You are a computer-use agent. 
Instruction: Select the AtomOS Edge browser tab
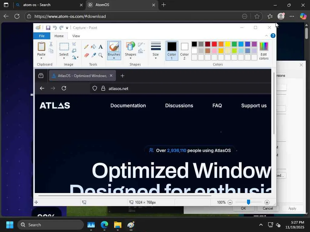click(x=122, y=5)
